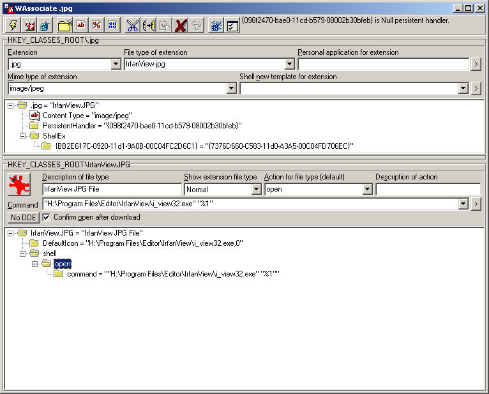Open File type of extension dropdown
This screenshot has width=489, height=394.
tap(289, 64)
